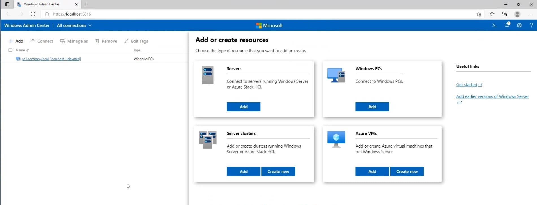
Task: Open the browser more options menu
Action: click(x=530, y=14)
